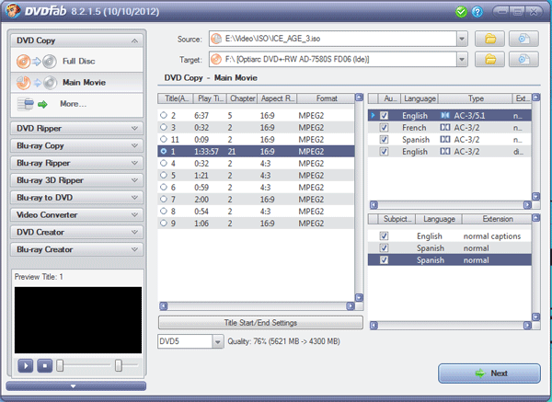Click subpicture Extension column header
Screen dimensions: 552x402
click(x=497, y=219)
